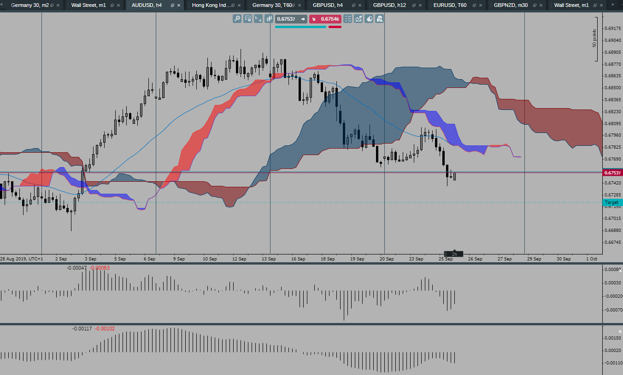
Task: Open the indicators growth-chart icon
Action: click(358, 19)
